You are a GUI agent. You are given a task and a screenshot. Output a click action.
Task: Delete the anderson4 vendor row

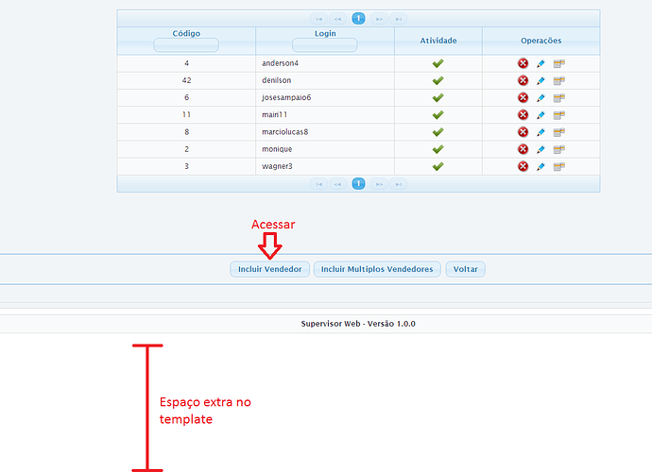click(523, 63)
